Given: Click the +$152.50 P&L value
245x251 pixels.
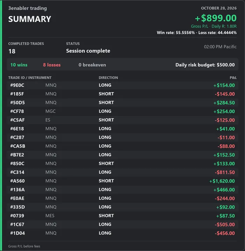Looking at the screenshot, I should point(224,155).
